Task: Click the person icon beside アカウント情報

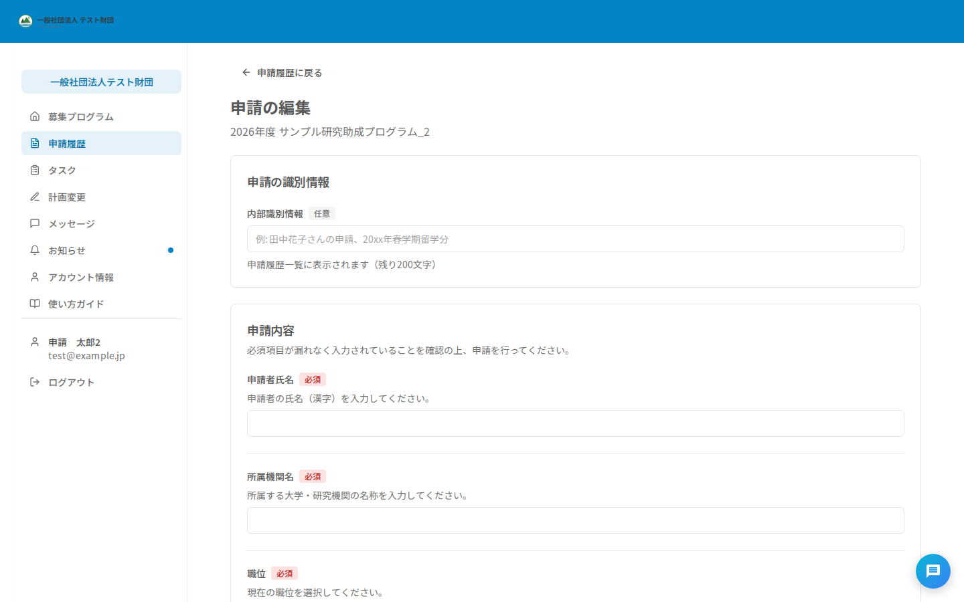Action: pyautogui.click(x=35, y=277)
